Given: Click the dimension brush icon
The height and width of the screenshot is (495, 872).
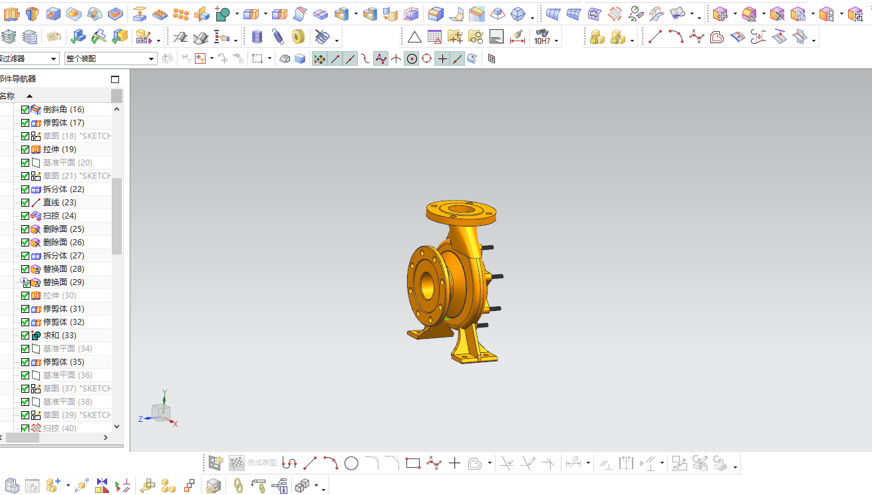Looking at the screenshot, I should pyautogui.click(x=517, y=37).
